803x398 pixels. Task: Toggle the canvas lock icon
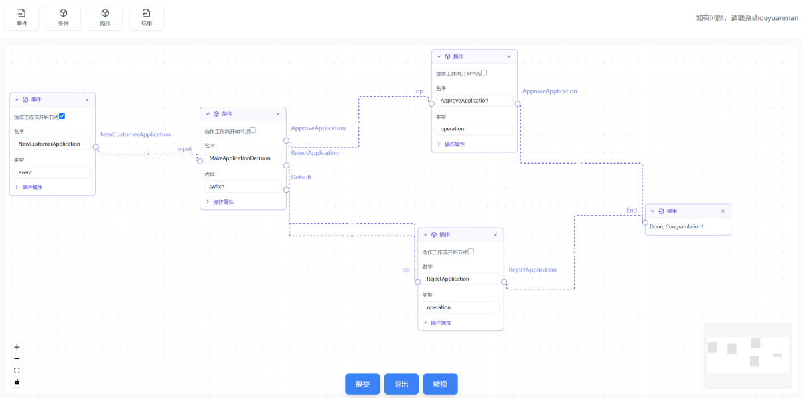17,382
